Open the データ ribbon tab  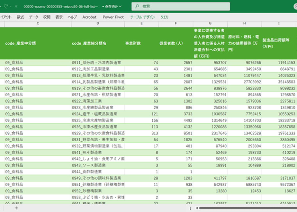coord(33,17)
